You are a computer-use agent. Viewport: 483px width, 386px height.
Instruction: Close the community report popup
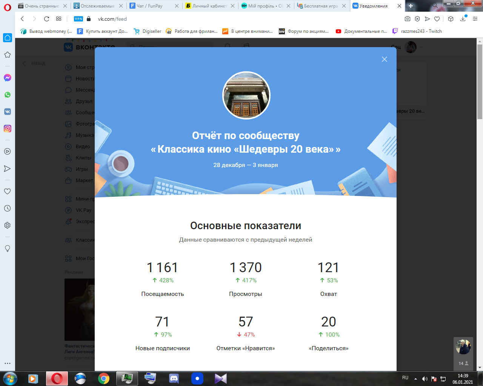coord(385,59)
